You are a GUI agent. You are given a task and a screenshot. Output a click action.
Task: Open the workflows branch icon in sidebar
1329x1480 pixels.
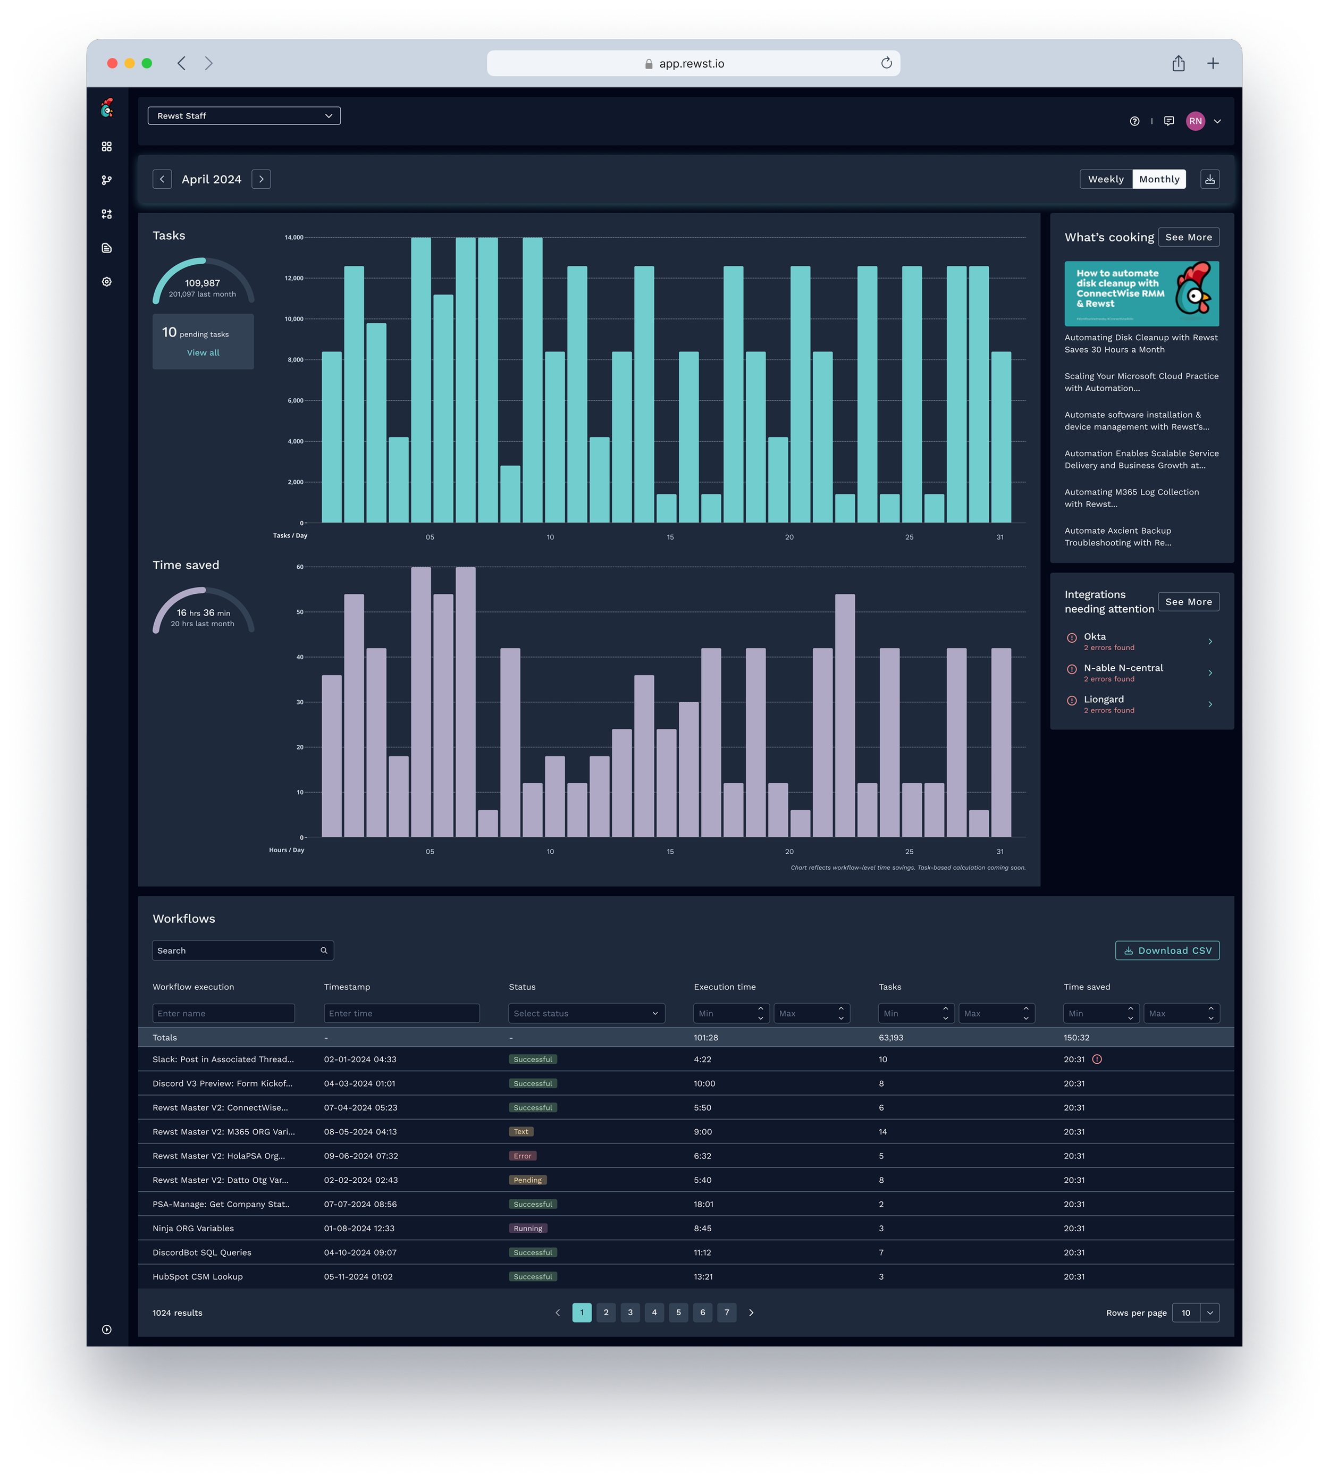(107, 180)
